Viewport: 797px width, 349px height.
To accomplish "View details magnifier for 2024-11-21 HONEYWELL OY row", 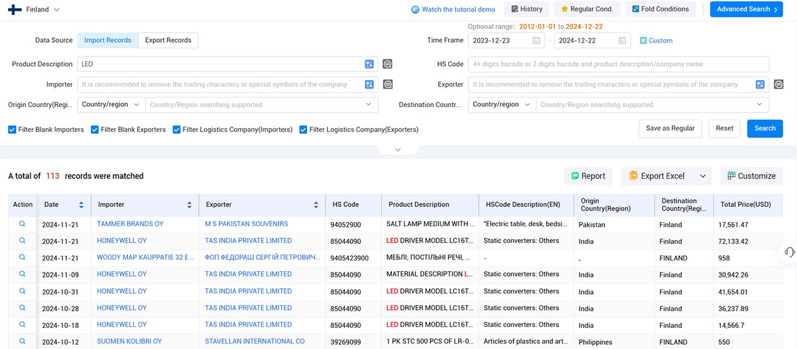I will (22, 241).
